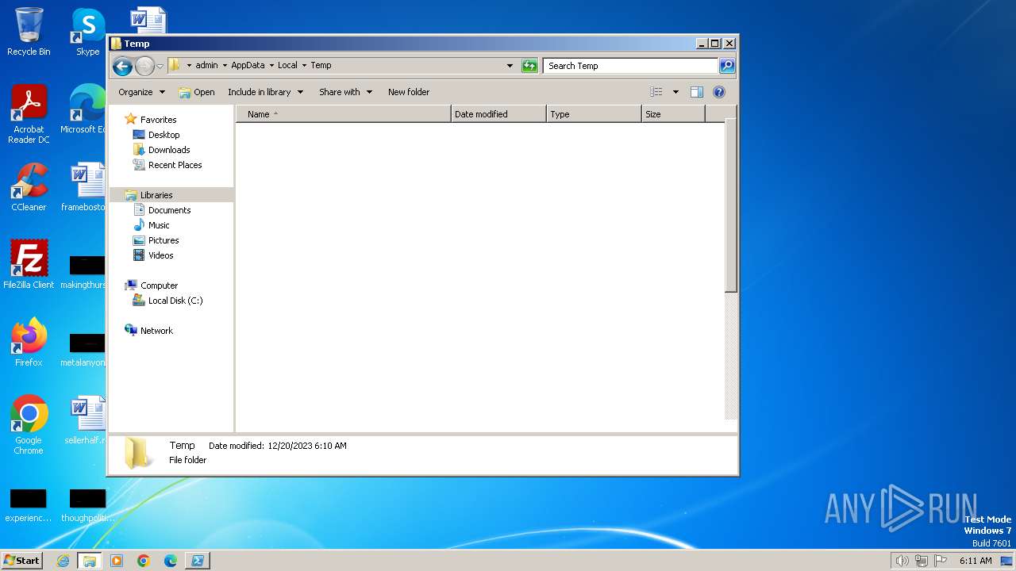Sort by Name column header

pyautogui.click(x=344, y=114)
